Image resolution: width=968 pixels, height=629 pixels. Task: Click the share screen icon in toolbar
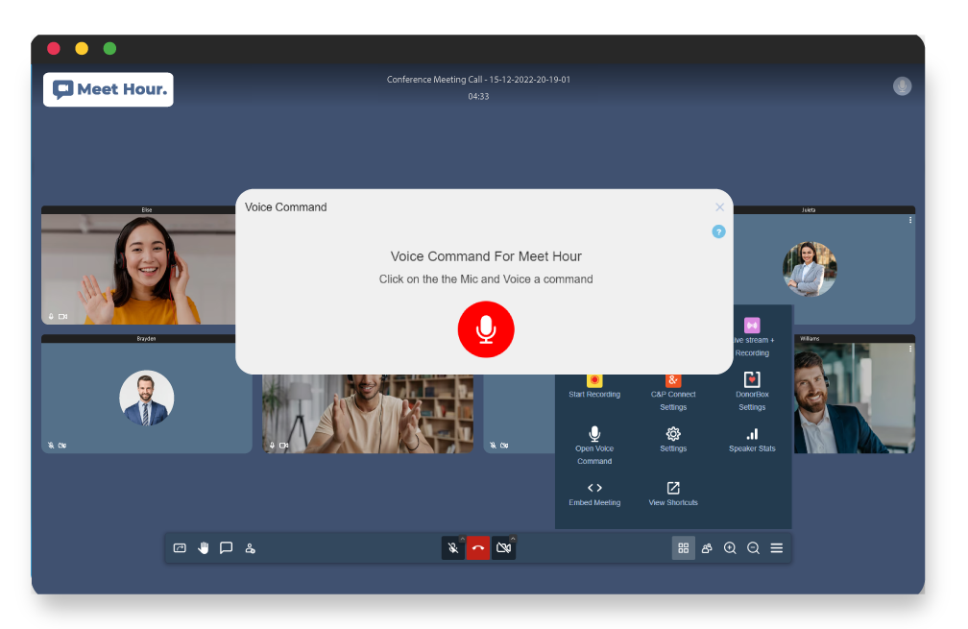[x=180, y=548]
